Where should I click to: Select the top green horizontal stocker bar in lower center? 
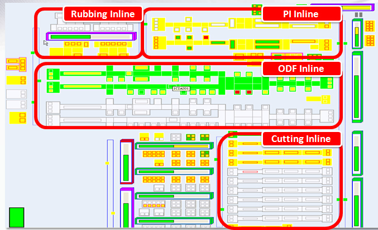174,146
